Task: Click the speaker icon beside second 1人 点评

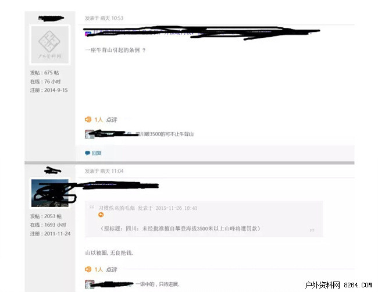Action: [x=88, y=269]
